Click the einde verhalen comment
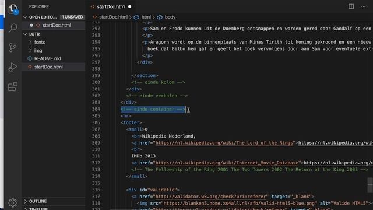The height and width of the screenshot is (210, 373). pyautogui.click(x=157, y=96)
